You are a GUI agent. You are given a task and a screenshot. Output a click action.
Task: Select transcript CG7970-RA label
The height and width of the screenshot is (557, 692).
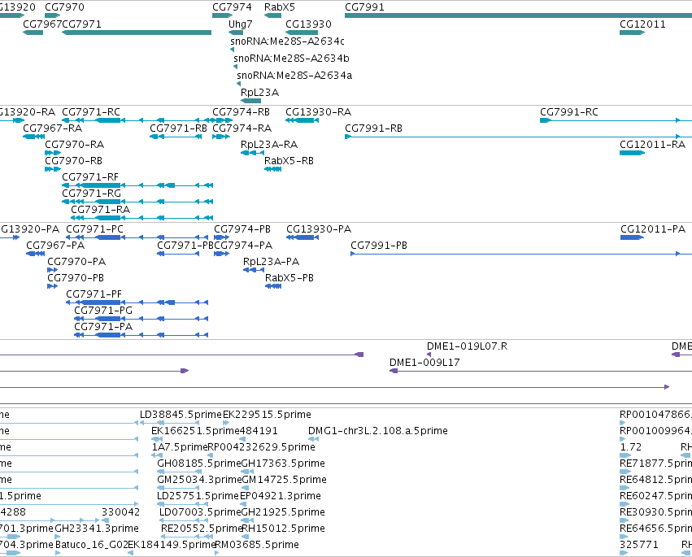tap(75, 144)
